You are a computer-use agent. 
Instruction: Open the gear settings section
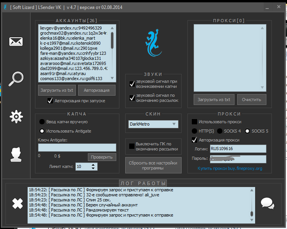(x=16, y=117)
